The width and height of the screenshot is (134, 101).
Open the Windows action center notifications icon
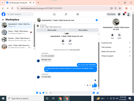point(130,99)
